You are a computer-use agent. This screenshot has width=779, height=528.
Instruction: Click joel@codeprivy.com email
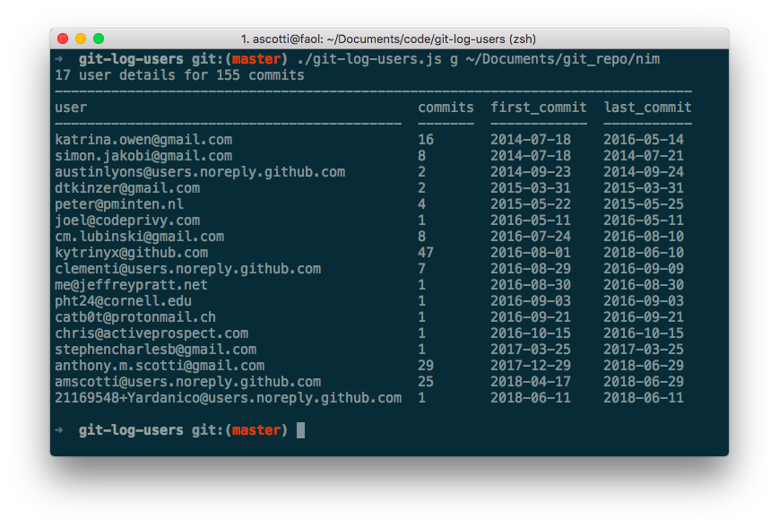coord(127,221)
